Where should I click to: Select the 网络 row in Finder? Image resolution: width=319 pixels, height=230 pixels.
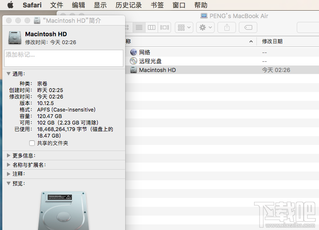(222, 53)
